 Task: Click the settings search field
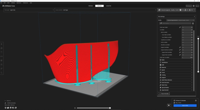tap(176, 23)
